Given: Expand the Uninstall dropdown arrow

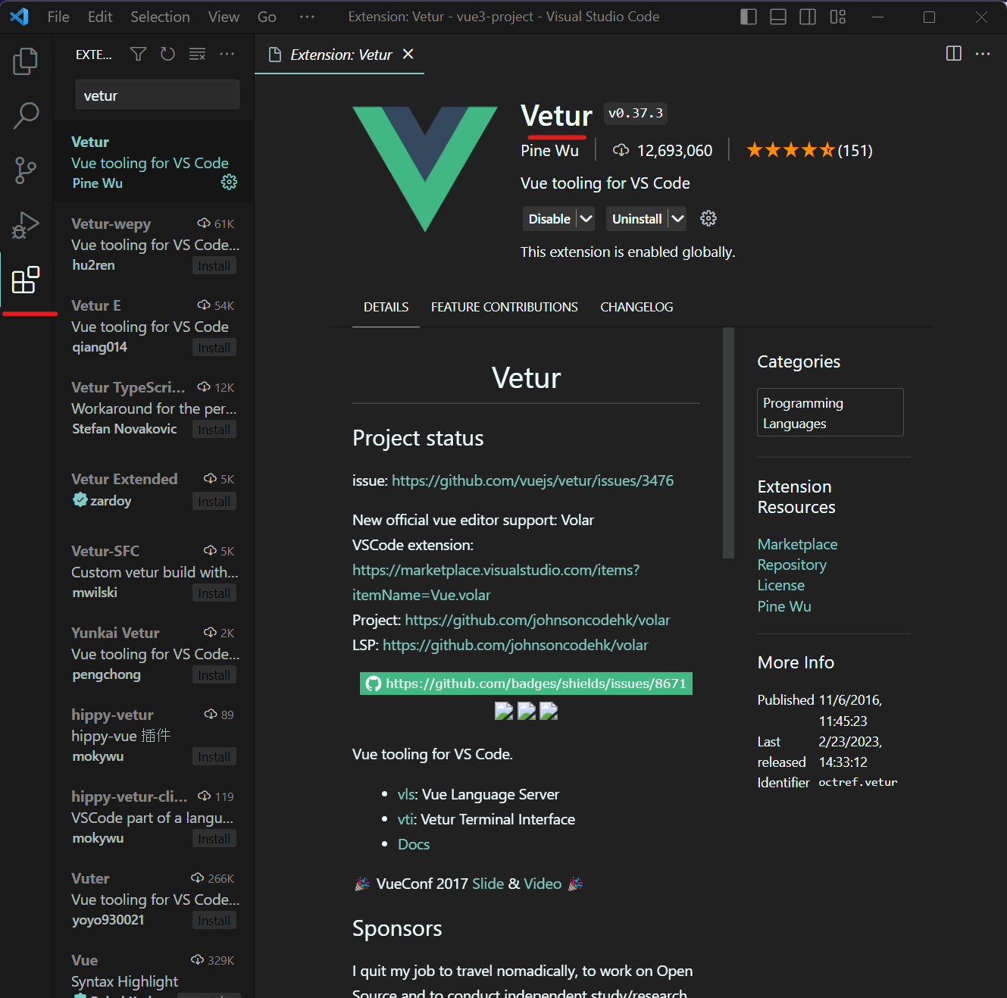Looking at the screenshot, I should pos(677,219).
